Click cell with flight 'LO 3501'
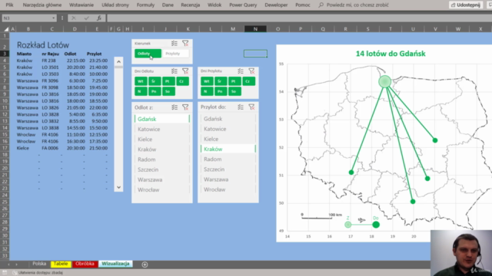The height and width of the screenshot is (276, 492). [x=50, y=67]
